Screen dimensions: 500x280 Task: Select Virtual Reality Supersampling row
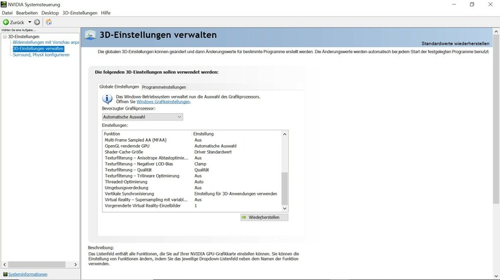(192, 200)
